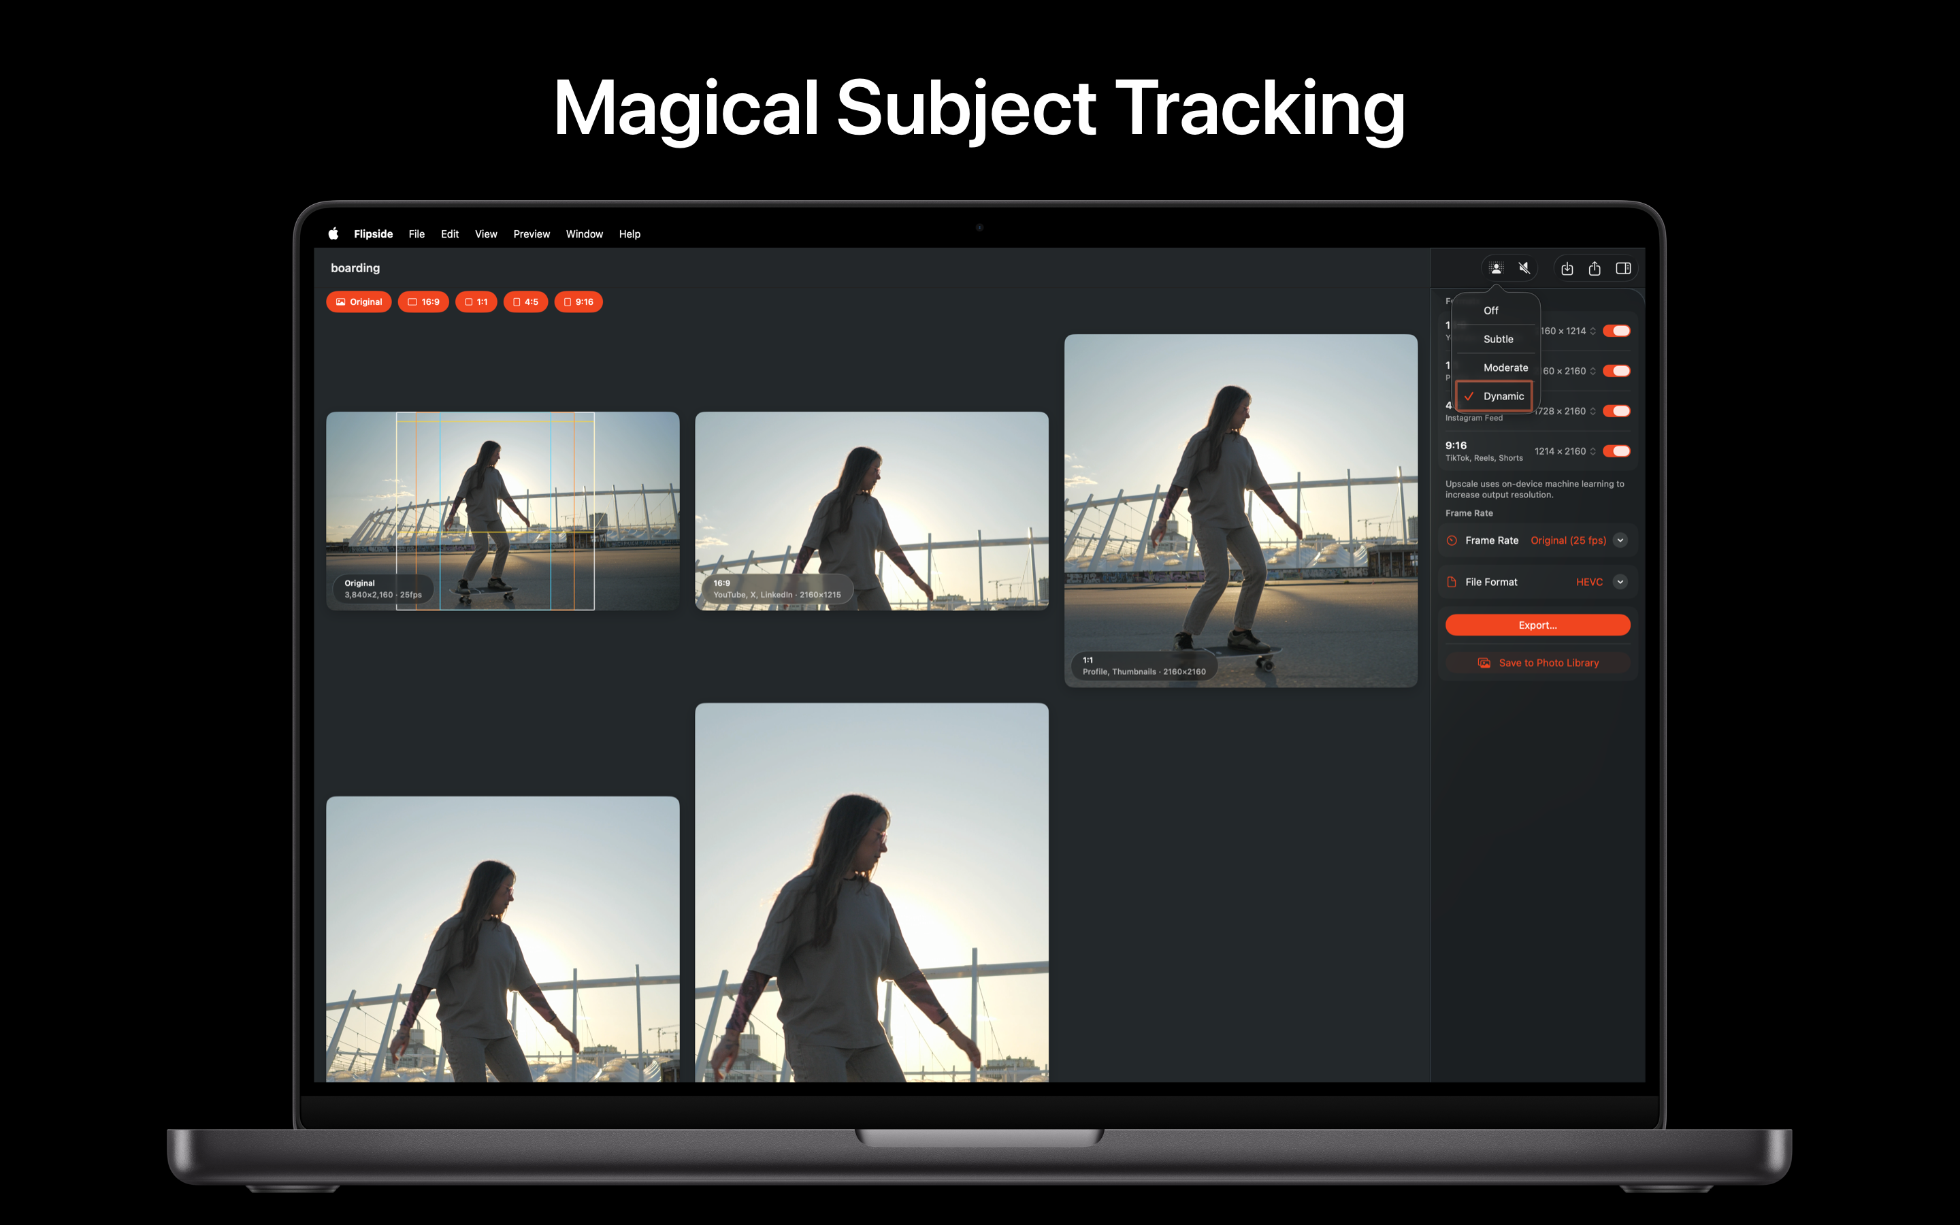
Task: Select the 4:5 format chip
Action: click(525, 301)
